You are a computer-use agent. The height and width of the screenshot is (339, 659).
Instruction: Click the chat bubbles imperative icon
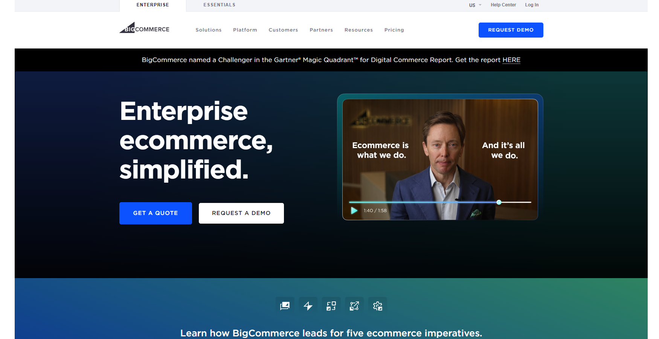(x=285, y=306)
